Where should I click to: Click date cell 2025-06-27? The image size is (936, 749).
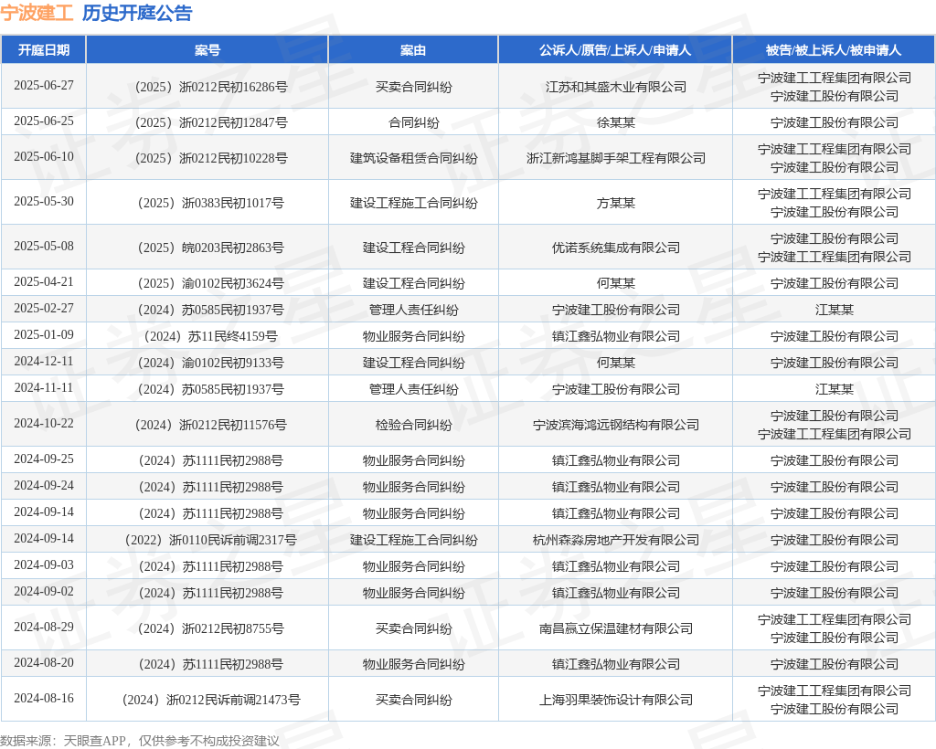pyautogui.click(x=44, y=85)
